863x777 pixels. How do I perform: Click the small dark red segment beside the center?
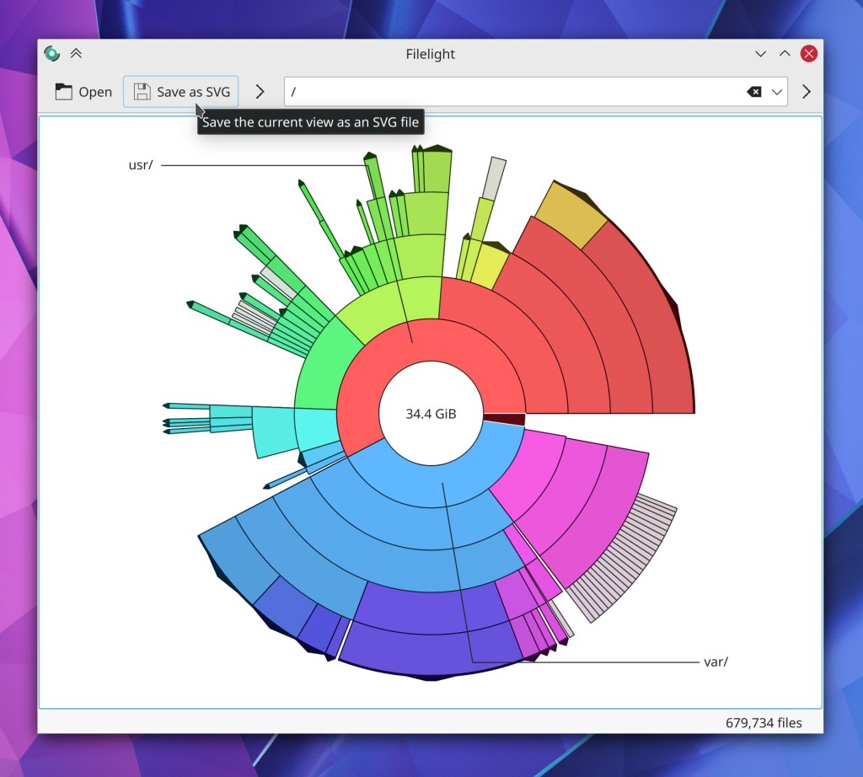click(x=504, y=419)
